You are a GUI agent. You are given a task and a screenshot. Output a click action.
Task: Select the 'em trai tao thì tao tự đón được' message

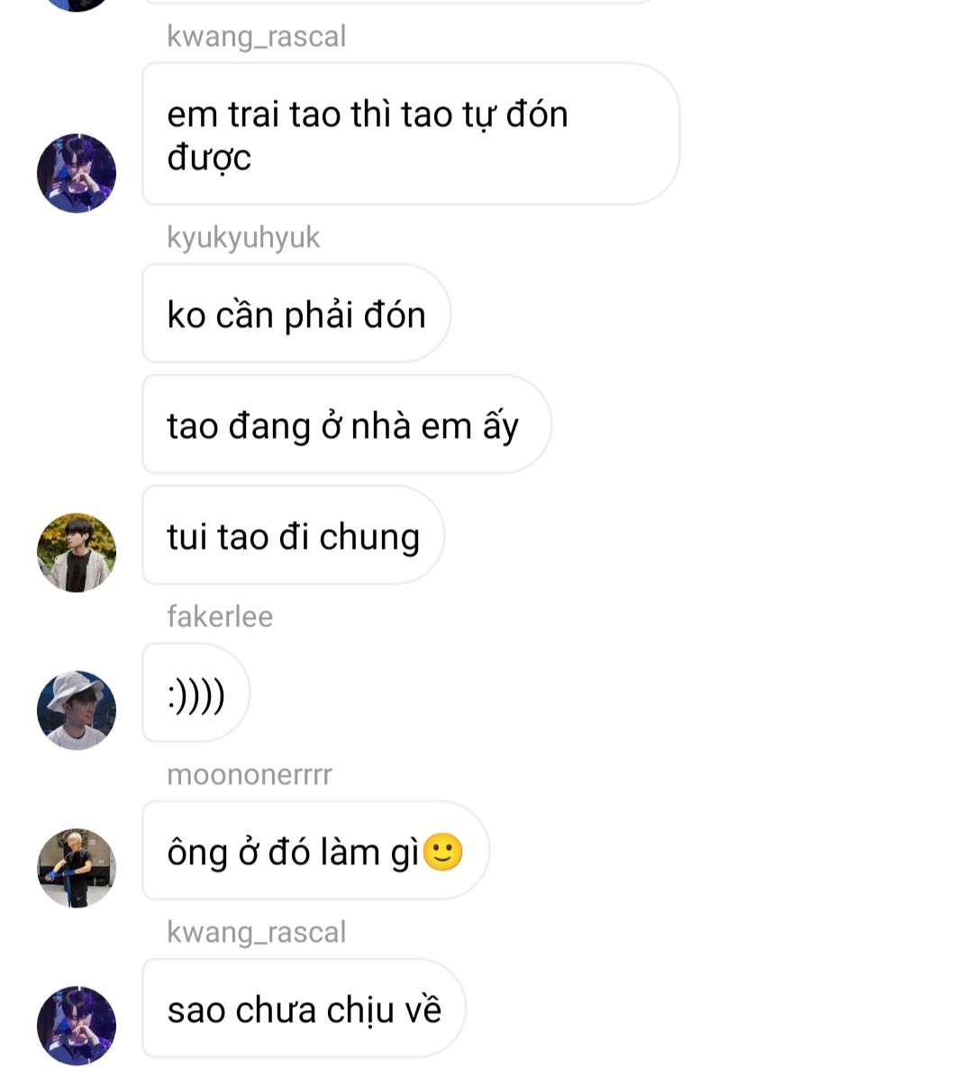click(411, 134)
